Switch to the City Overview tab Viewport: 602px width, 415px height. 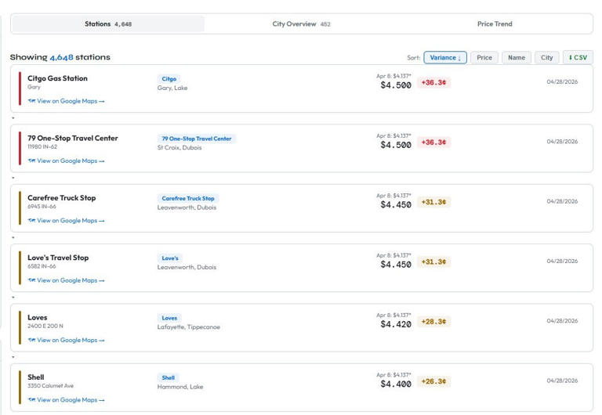click(x=301, y=24)
